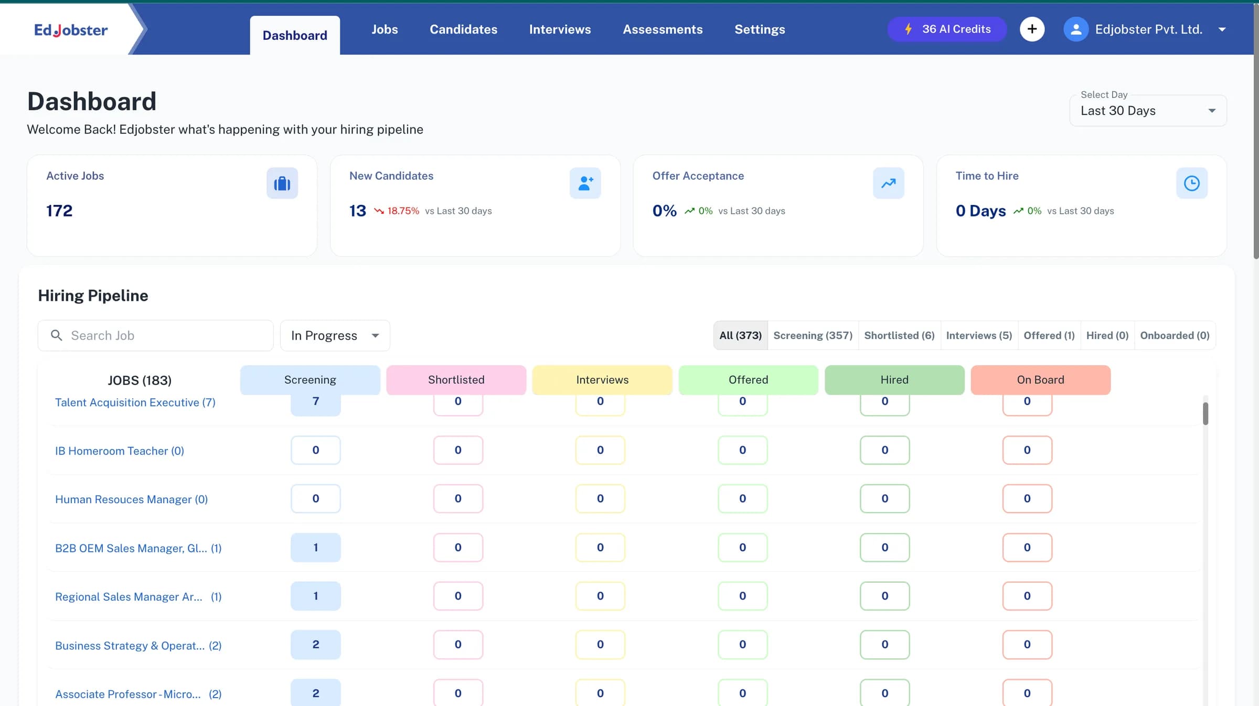Viewport: 1259px width, 706px height.
Task: Click Screening count 1 for B2B OEM Sales Manager
Action: (x=316, y=547)
